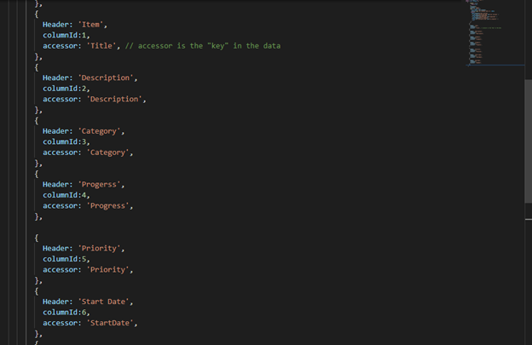
Task: Click the accessor 'Description' string
Action: (114, 100)
